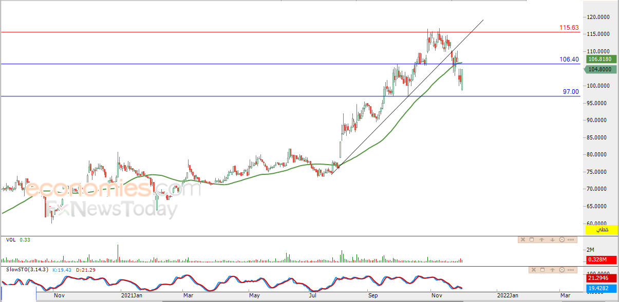Click the May label on time axis
Viewport: 619px width, 302px height.
point(255,295)
